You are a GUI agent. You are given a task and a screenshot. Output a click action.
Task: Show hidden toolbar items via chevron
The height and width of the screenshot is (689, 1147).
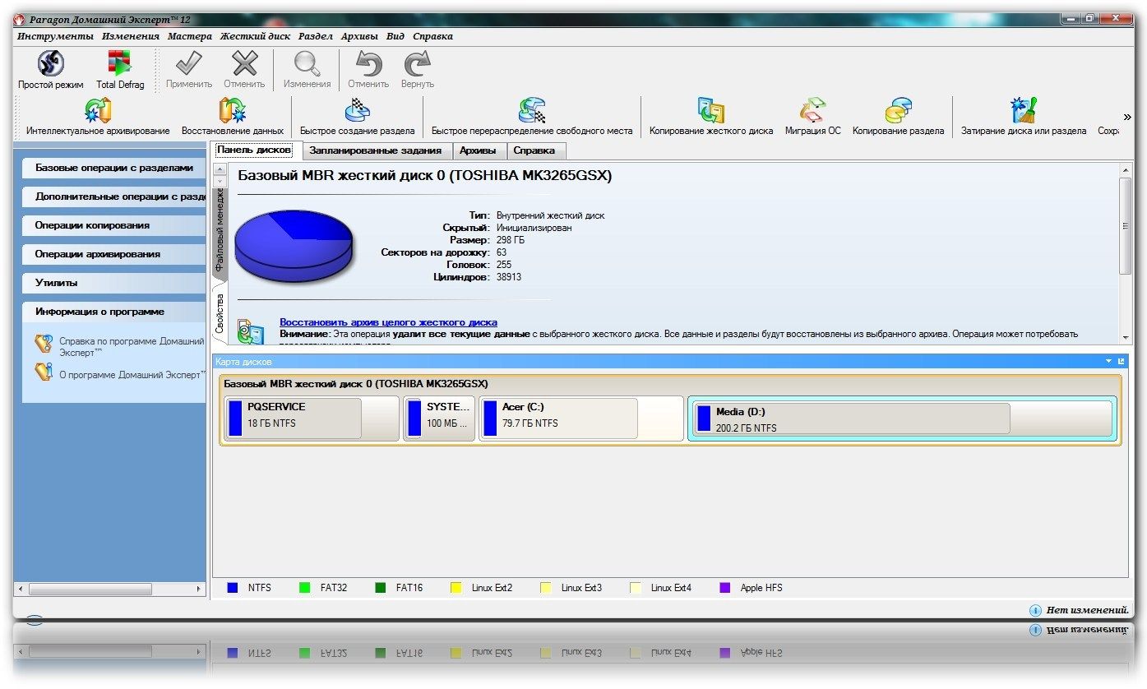(1126, 117)
